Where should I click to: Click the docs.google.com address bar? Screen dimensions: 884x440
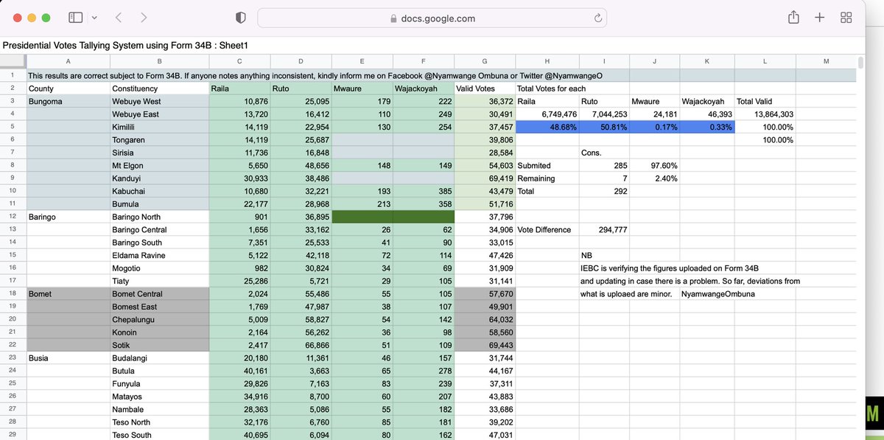433,18
